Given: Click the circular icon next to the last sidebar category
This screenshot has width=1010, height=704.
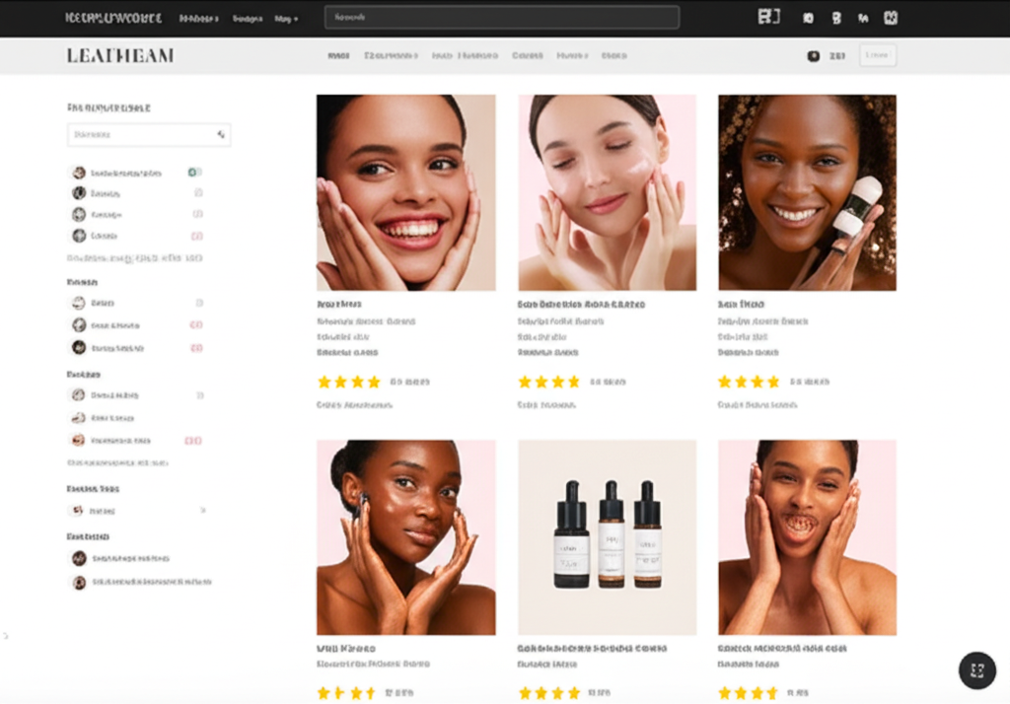Looking at the screenshot, I should (77, 582).
